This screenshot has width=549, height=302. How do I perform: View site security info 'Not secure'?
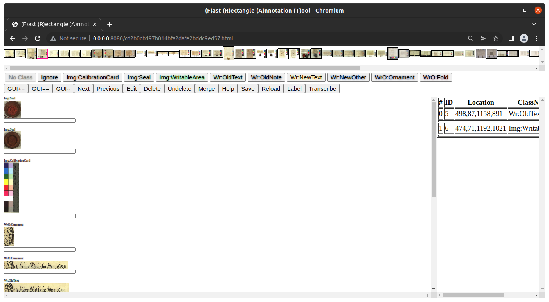(68, 38)
